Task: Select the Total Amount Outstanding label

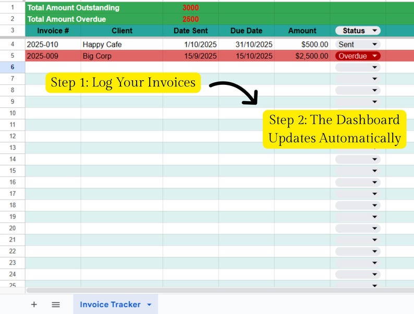Action: [x=74, y=8]
